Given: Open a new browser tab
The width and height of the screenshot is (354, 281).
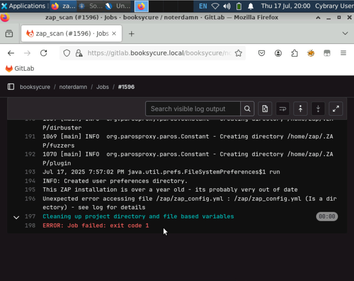Looking at the screenshot, I should pyautogui.click(x=131, y=34).
